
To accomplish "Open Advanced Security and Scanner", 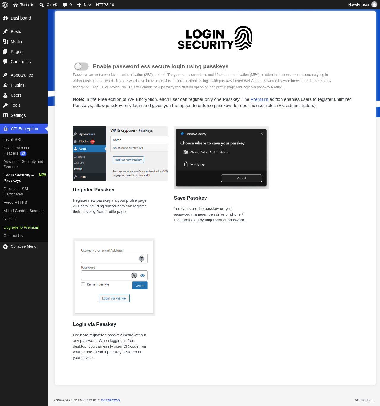I will coord(23,164).
